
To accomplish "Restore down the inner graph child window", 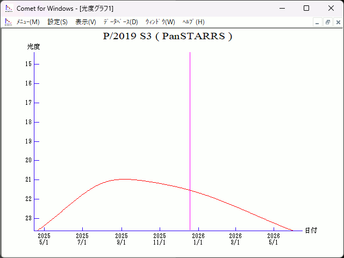I will click(327, 23).
